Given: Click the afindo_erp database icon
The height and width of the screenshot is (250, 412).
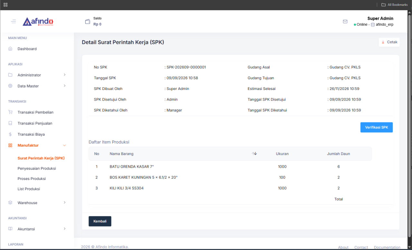Looking at the screenshot, I should [373, 24].
